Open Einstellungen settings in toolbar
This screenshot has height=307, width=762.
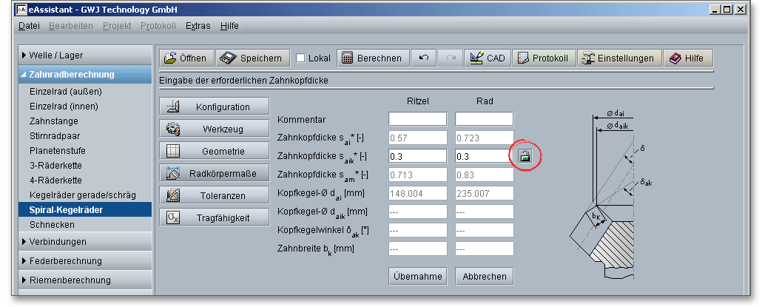pos(618,58)
